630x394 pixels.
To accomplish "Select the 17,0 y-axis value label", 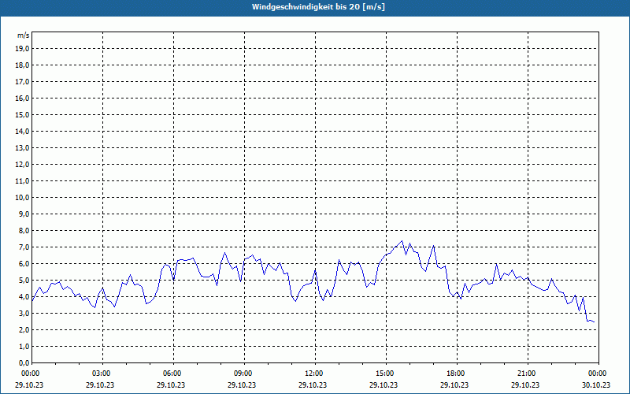I will (23, 82).
